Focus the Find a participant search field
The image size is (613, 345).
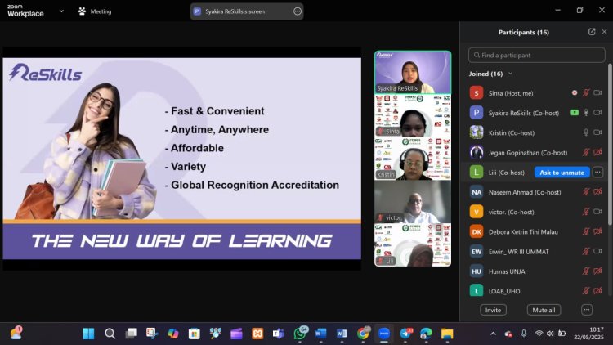pos(536,55)
